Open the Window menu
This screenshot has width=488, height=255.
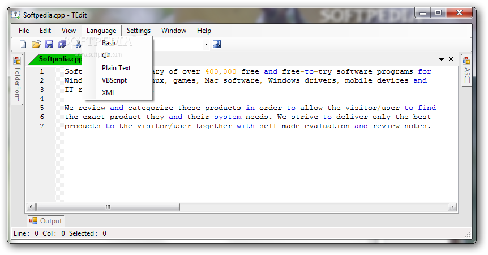[174, 31]
